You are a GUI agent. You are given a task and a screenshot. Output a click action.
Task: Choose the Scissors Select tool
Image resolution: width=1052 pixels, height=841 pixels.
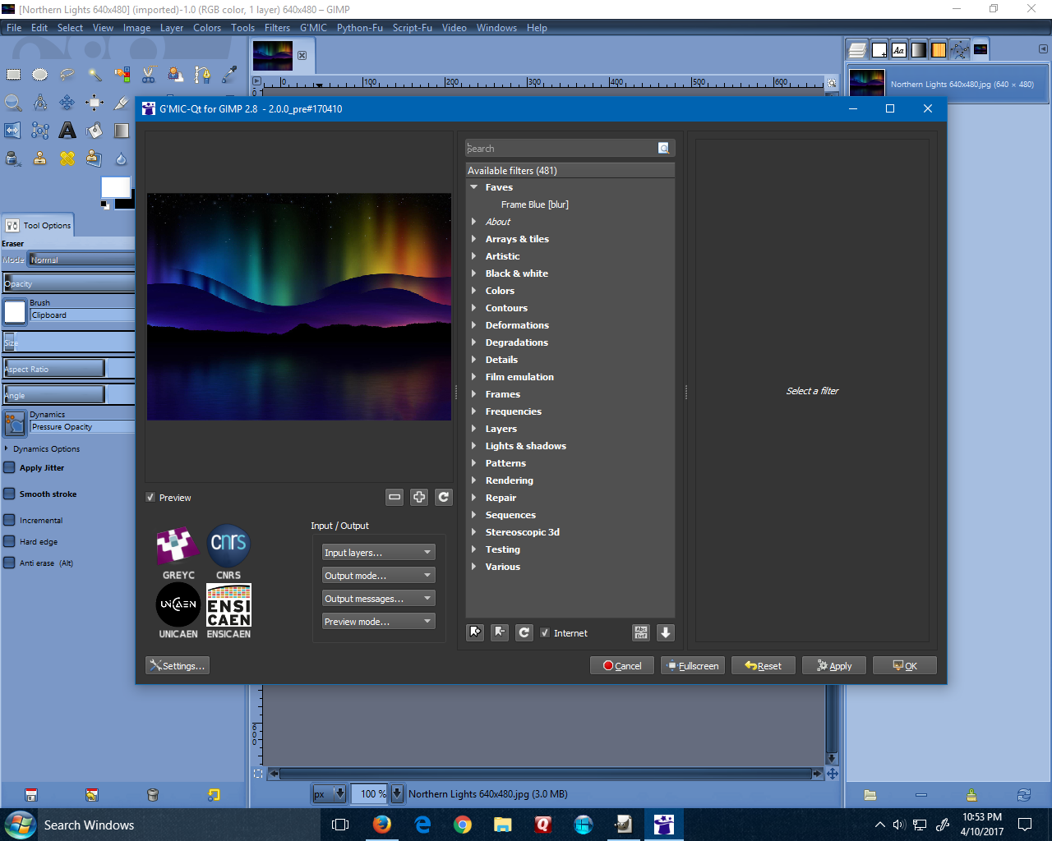[149, 75]
